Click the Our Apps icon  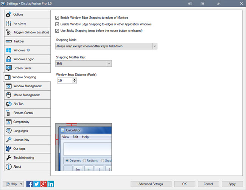pos(8,149)
